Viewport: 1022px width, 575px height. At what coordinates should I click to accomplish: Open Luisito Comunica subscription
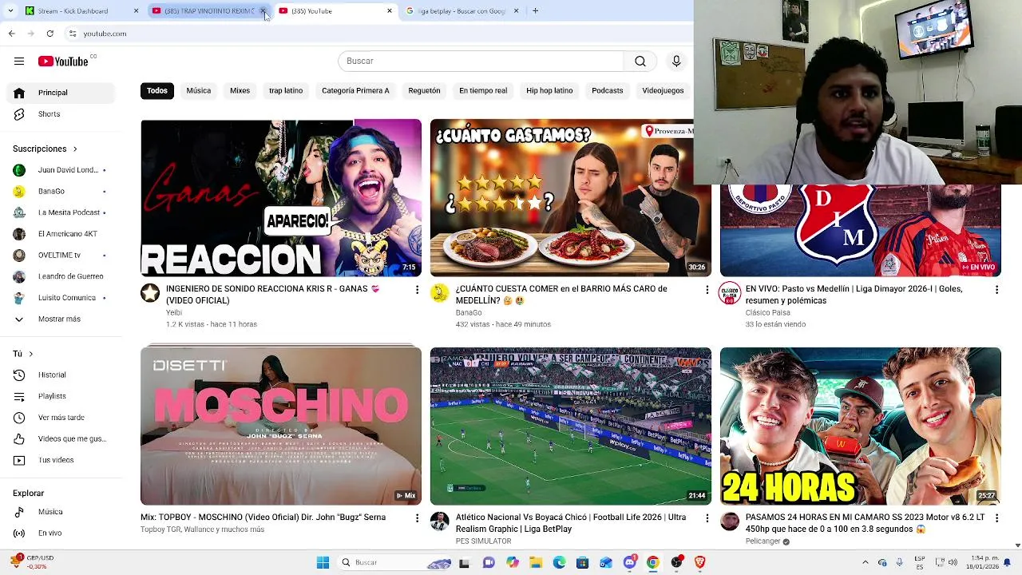pyautogui.click(x=61, y=298)
